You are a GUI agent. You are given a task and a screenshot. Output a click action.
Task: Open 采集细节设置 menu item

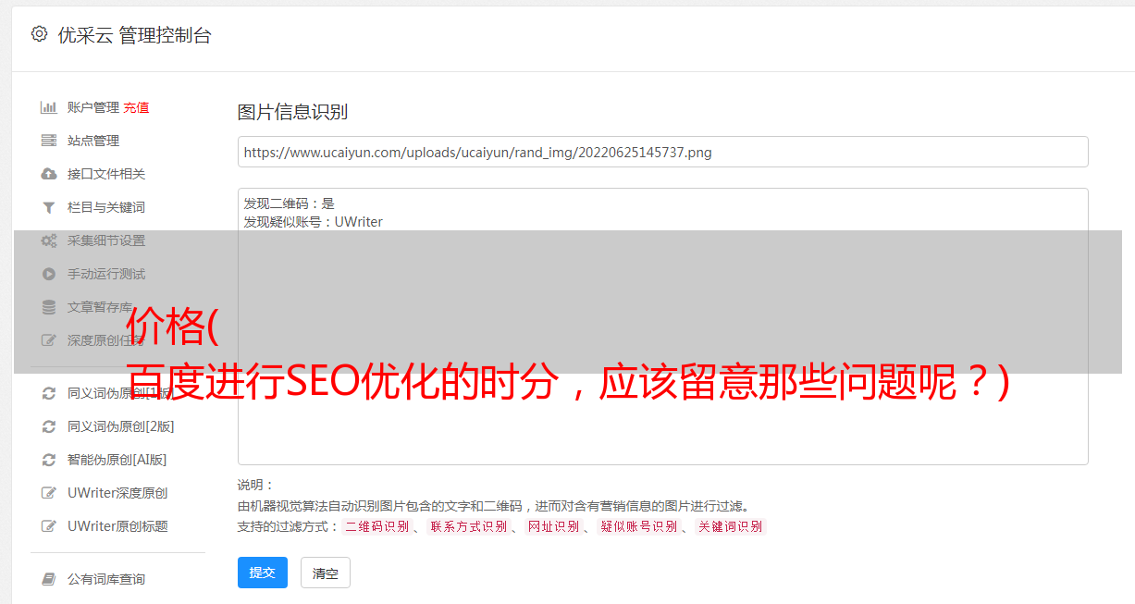[106, 240]
